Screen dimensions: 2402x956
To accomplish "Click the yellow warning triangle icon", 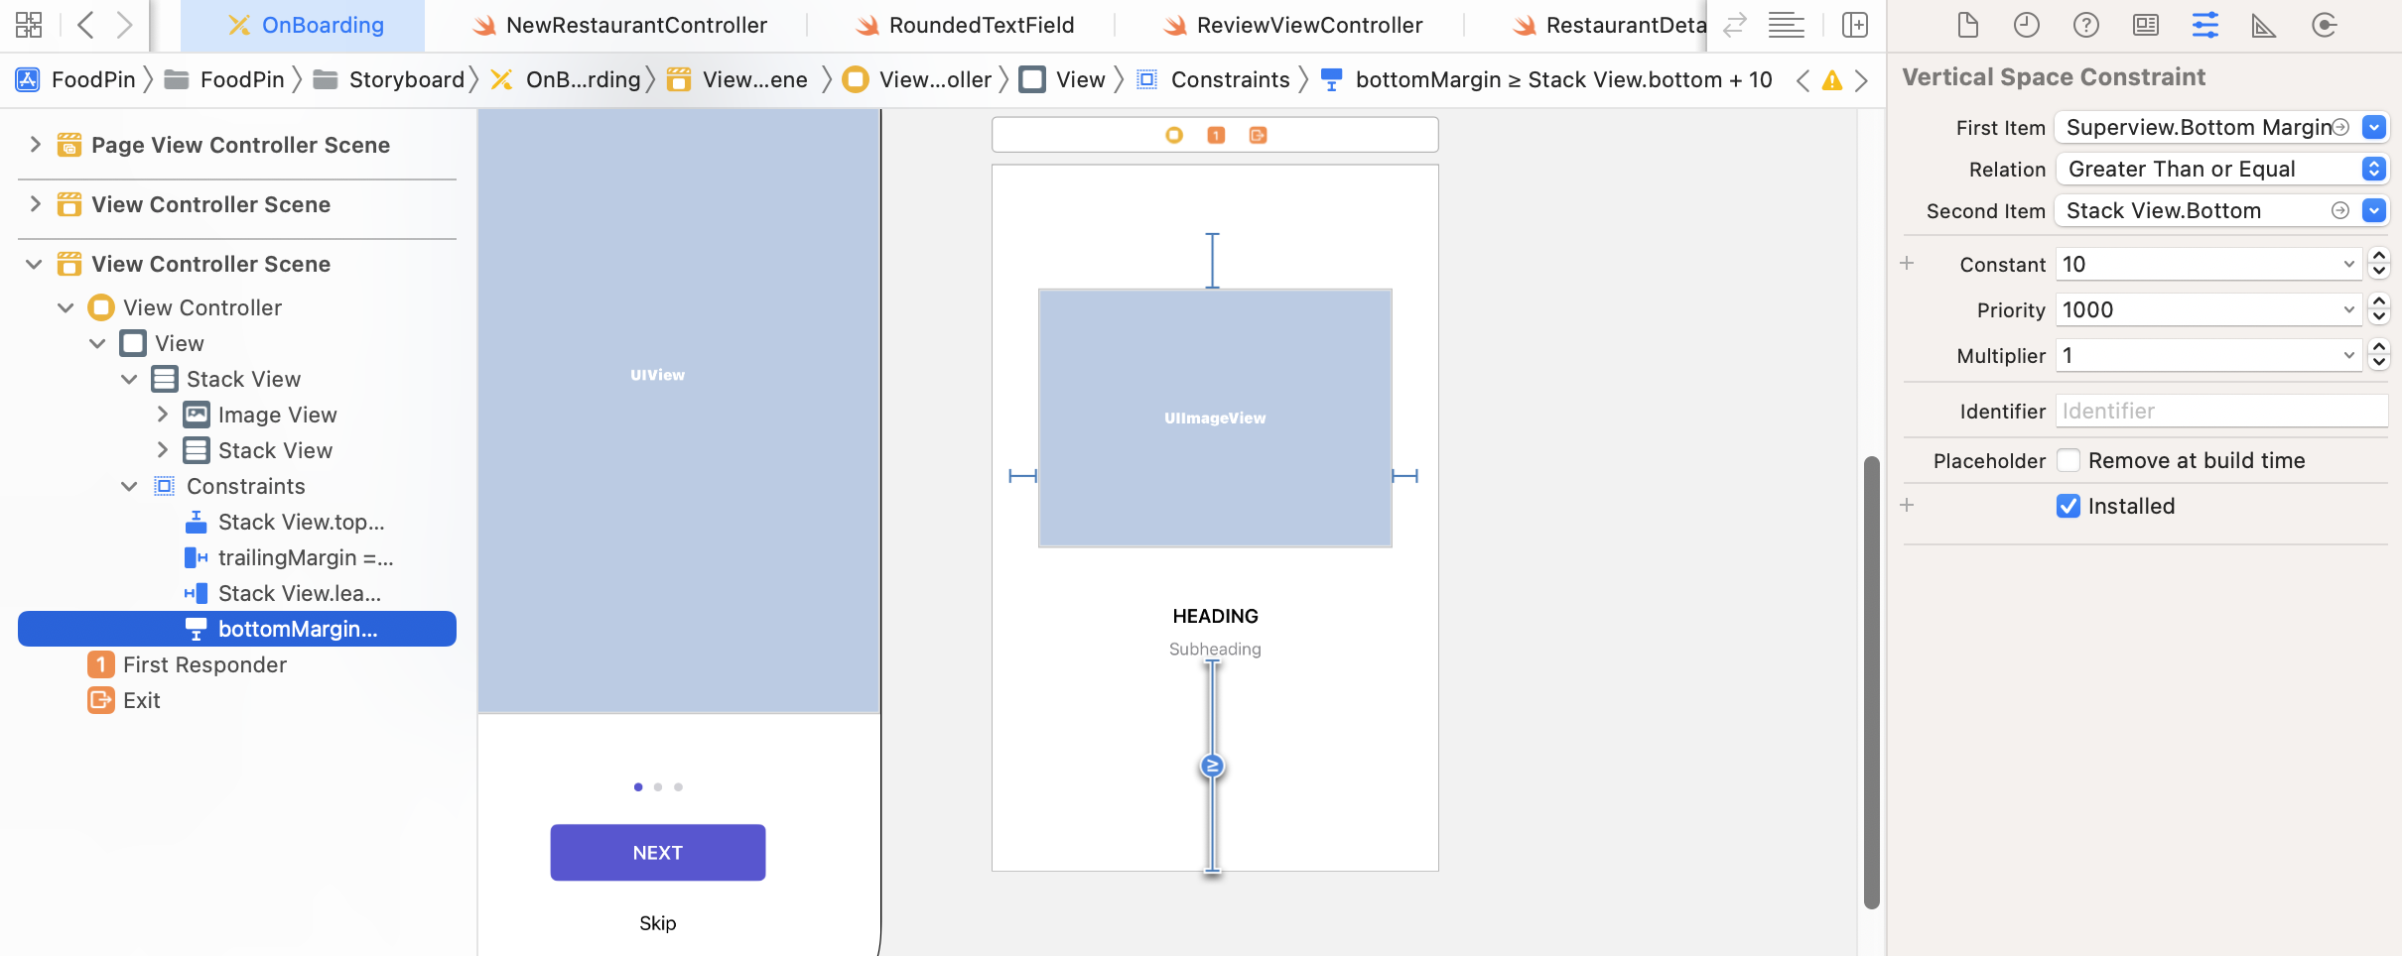I will [1832, 80].
